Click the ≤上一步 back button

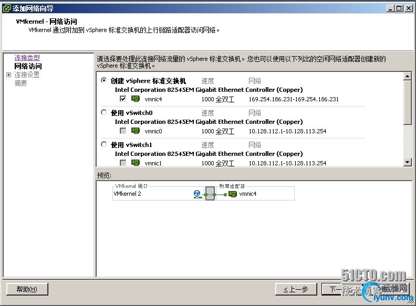pyautogui.click(x=296, y=289)
